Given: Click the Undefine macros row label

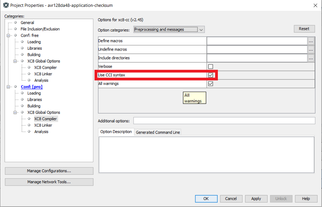Looking at the screenshot, I should (x=113, y=50).
